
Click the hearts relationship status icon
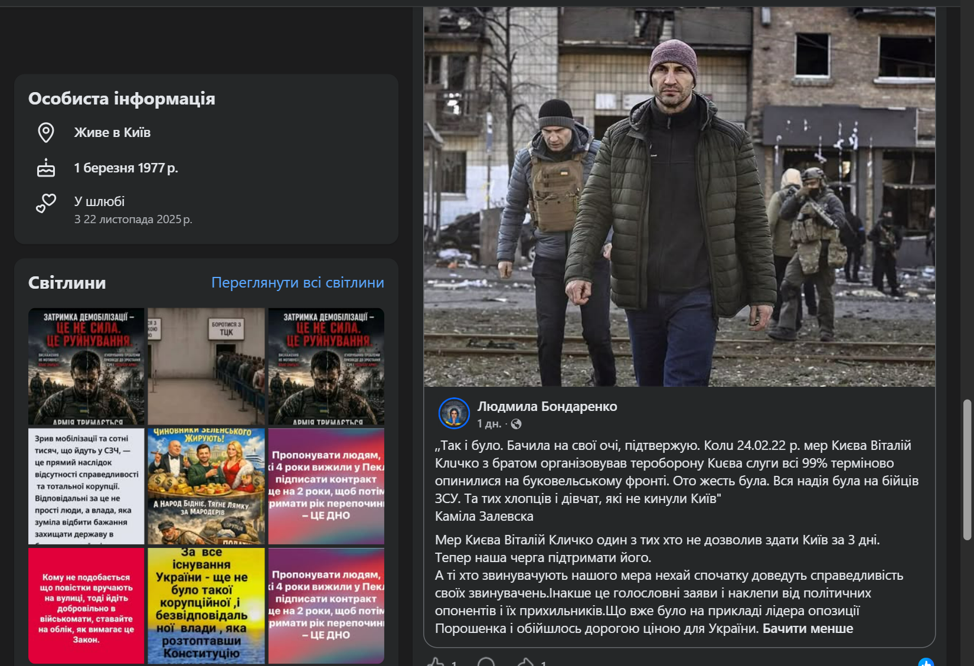pos(46,203)
